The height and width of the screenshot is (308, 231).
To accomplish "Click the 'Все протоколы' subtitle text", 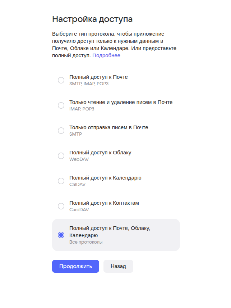I will pyautogui.click(x=86, y=242).
